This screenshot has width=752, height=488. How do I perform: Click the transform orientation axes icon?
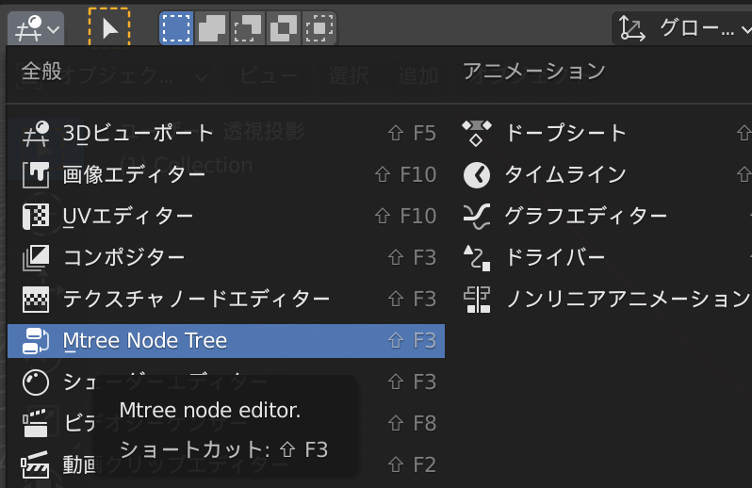tap(631, 29)
